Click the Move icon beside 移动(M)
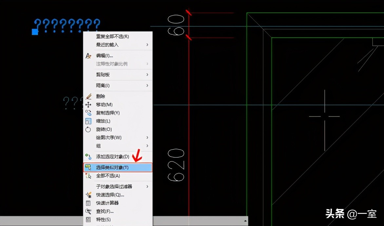 pos(88,104)
